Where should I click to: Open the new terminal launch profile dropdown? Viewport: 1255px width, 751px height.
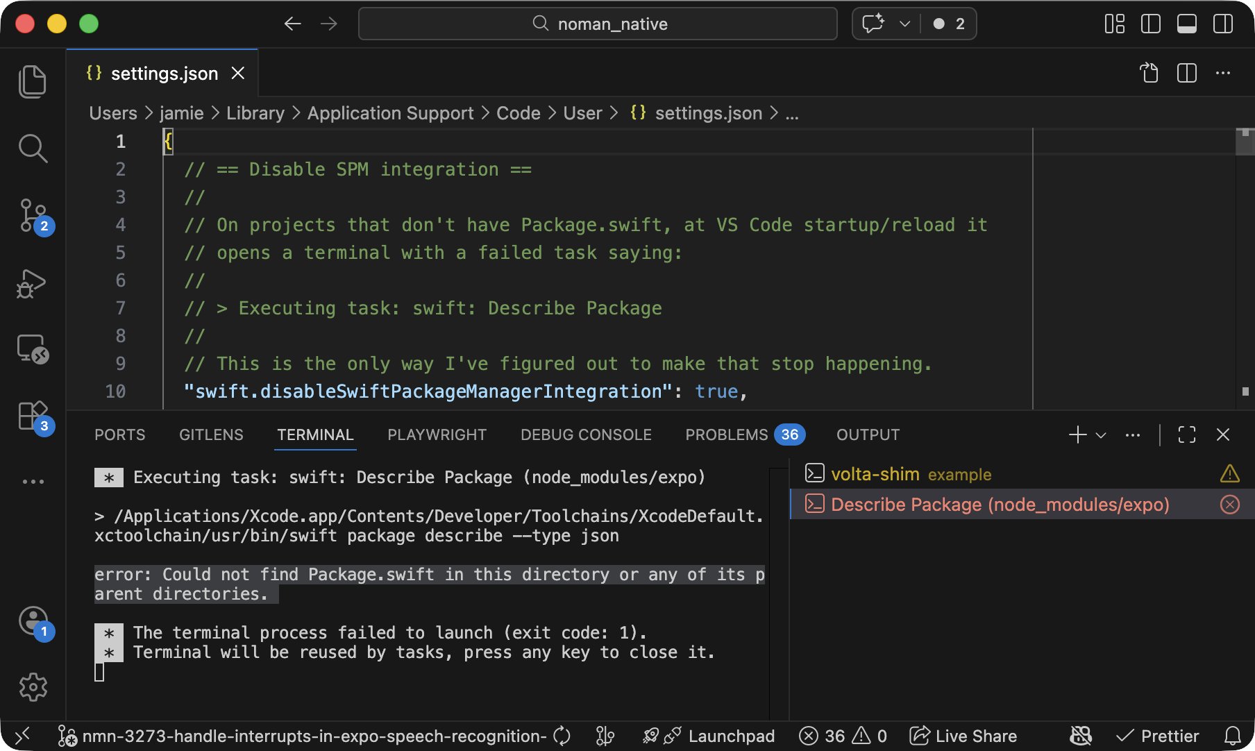tap(1101, 435)
